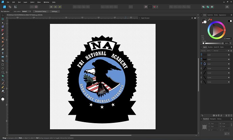Screen dimensions: 233x140
Task: Click the Layer Effects fx icon
Action: pos(219,115)
